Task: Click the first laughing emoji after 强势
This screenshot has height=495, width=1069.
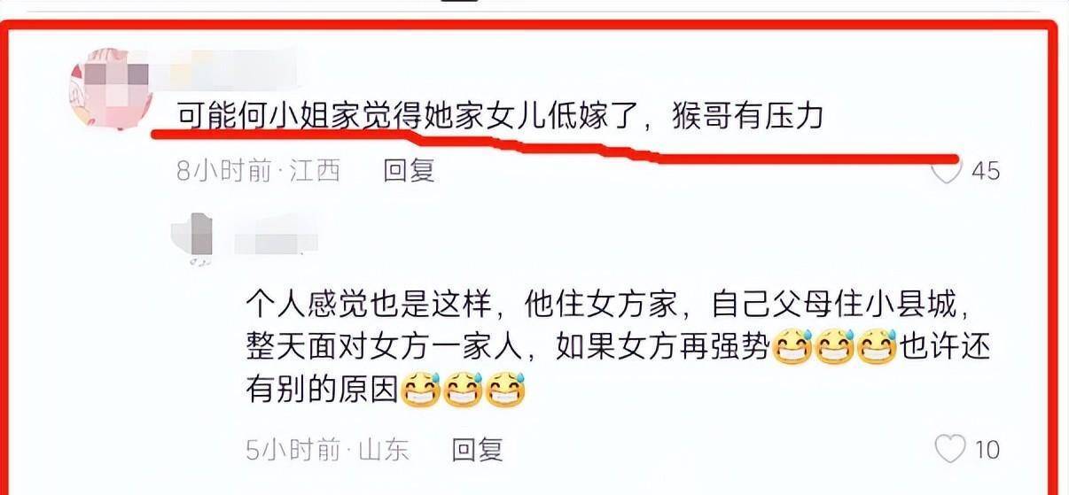Action: point(791,346)
